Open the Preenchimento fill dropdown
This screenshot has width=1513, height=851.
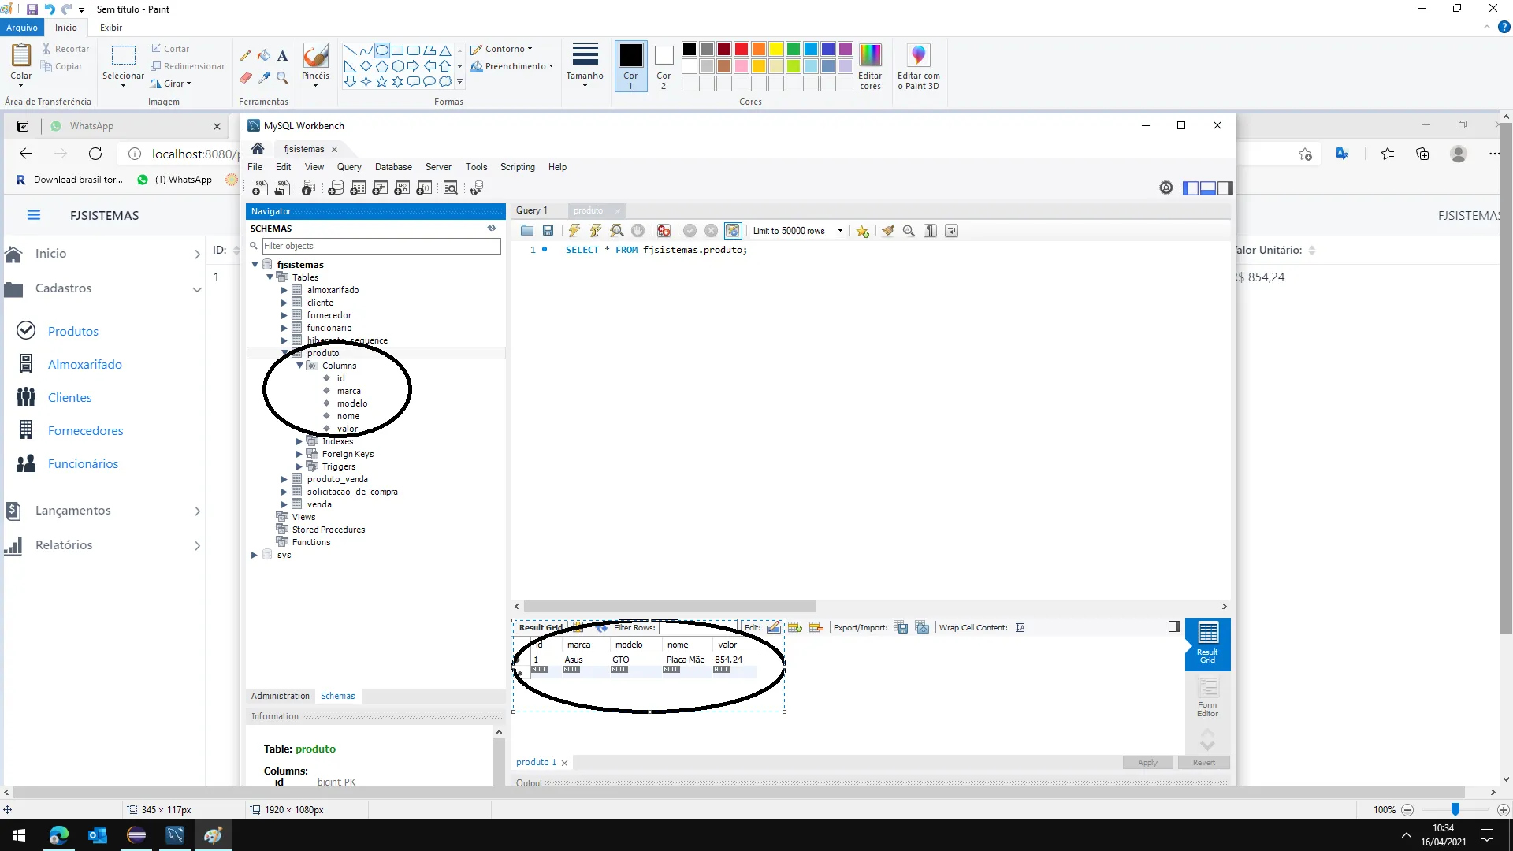pos(515,66)
